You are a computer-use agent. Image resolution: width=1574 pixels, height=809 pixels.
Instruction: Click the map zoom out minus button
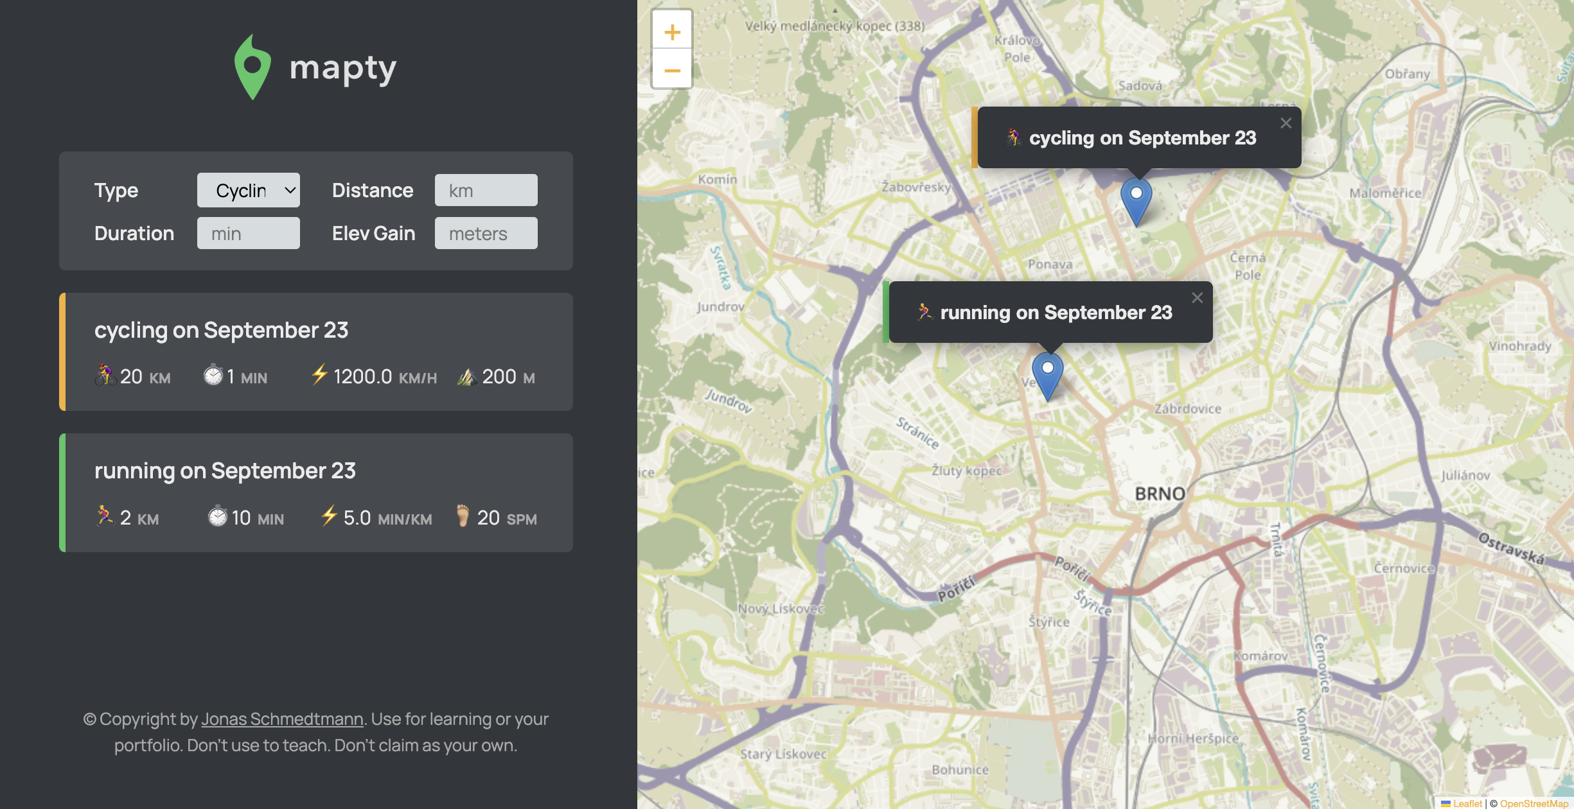pyautogui.click(x=672, y=70)
